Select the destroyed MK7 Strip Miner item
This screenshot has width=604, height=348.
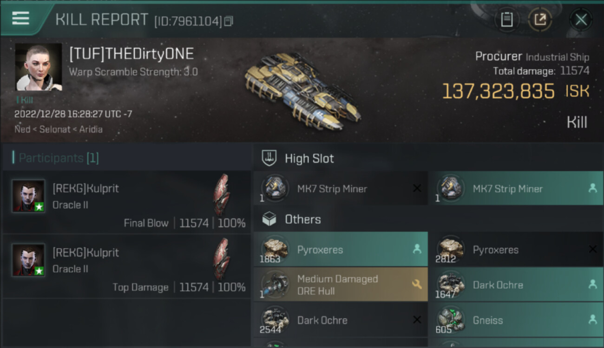pos(341,188)
